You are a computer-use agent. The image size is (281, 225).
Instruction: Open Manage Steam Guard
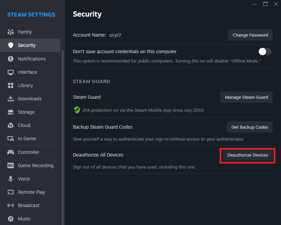coord(246,97)
